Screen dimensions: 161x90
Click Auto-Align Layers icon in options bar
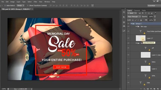click(92, 5)
